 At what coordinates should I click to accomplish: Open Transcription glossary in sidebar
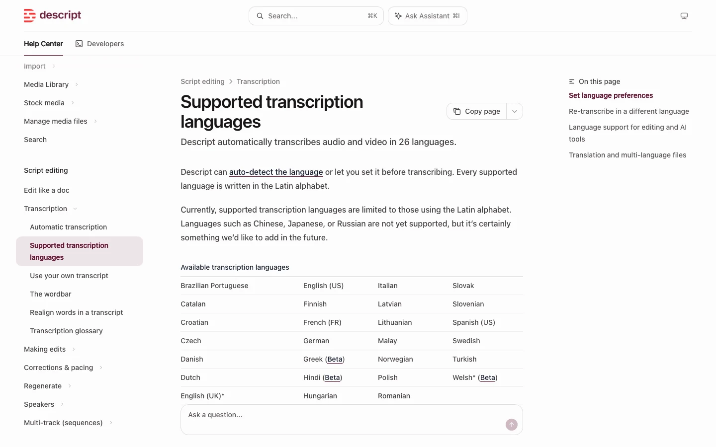pyautogui.click(x=66, y=331)
